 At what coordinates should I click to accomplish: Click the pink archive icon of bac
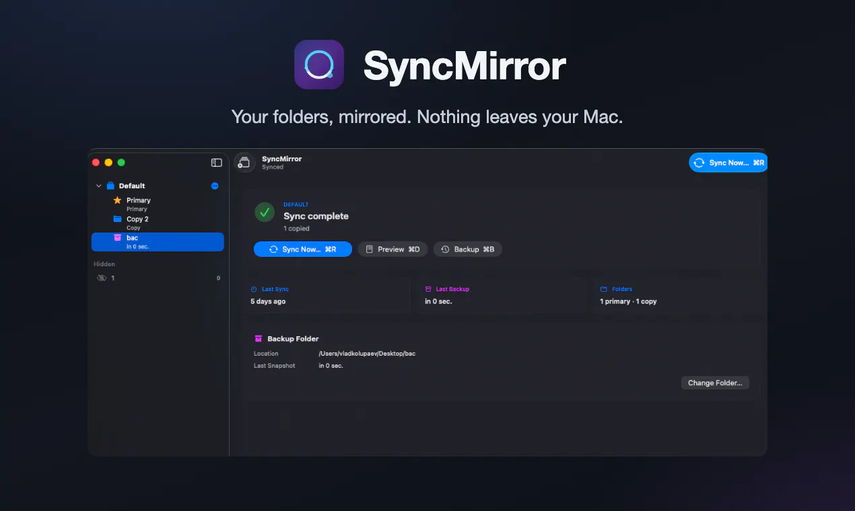(117, 238)
